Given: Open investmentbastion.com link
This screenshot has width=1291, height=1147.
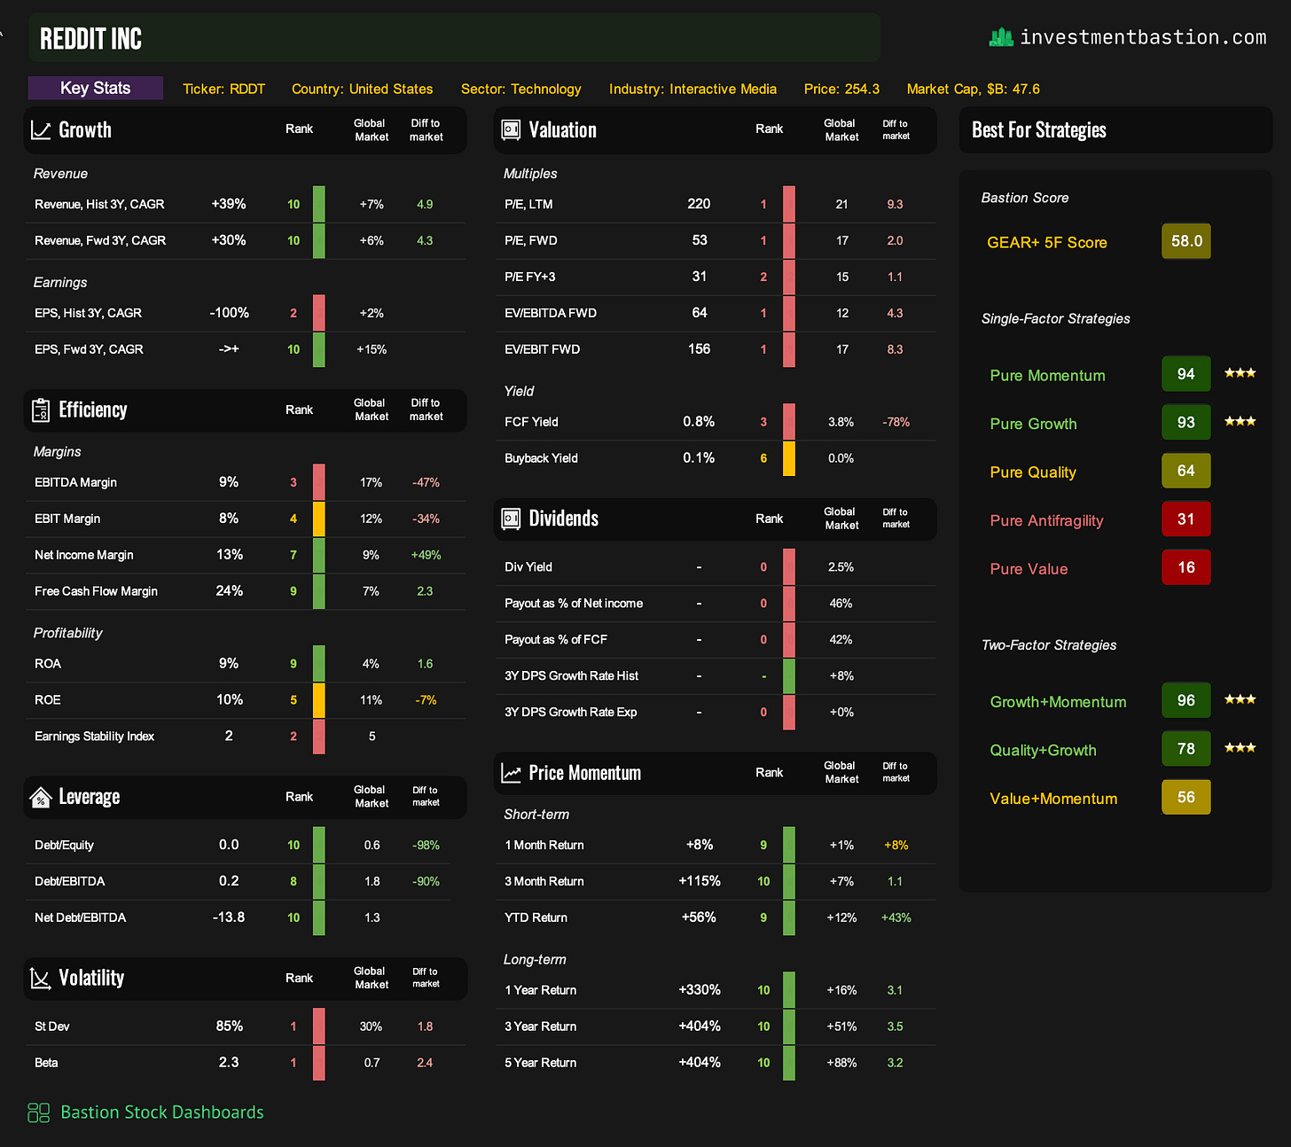Looking at the screenshot, I should [1143, 37].
